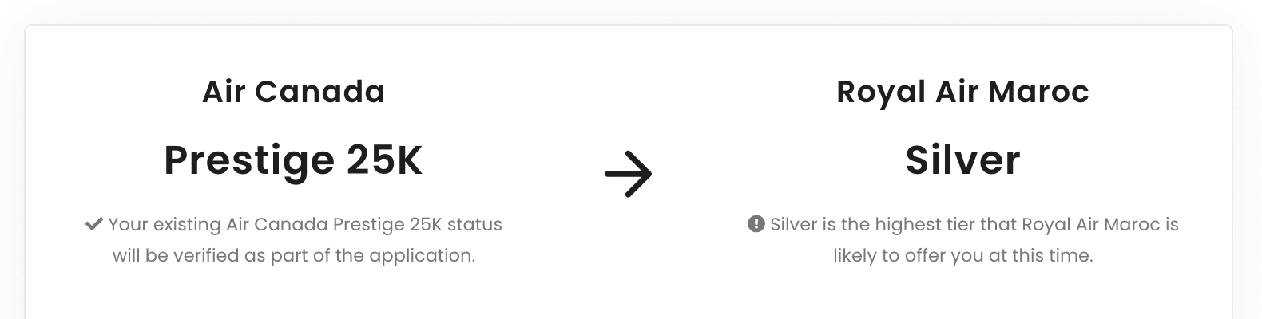Click the right-pointing arrow between the airlines
1262x319 pixels.
[629, 174]
